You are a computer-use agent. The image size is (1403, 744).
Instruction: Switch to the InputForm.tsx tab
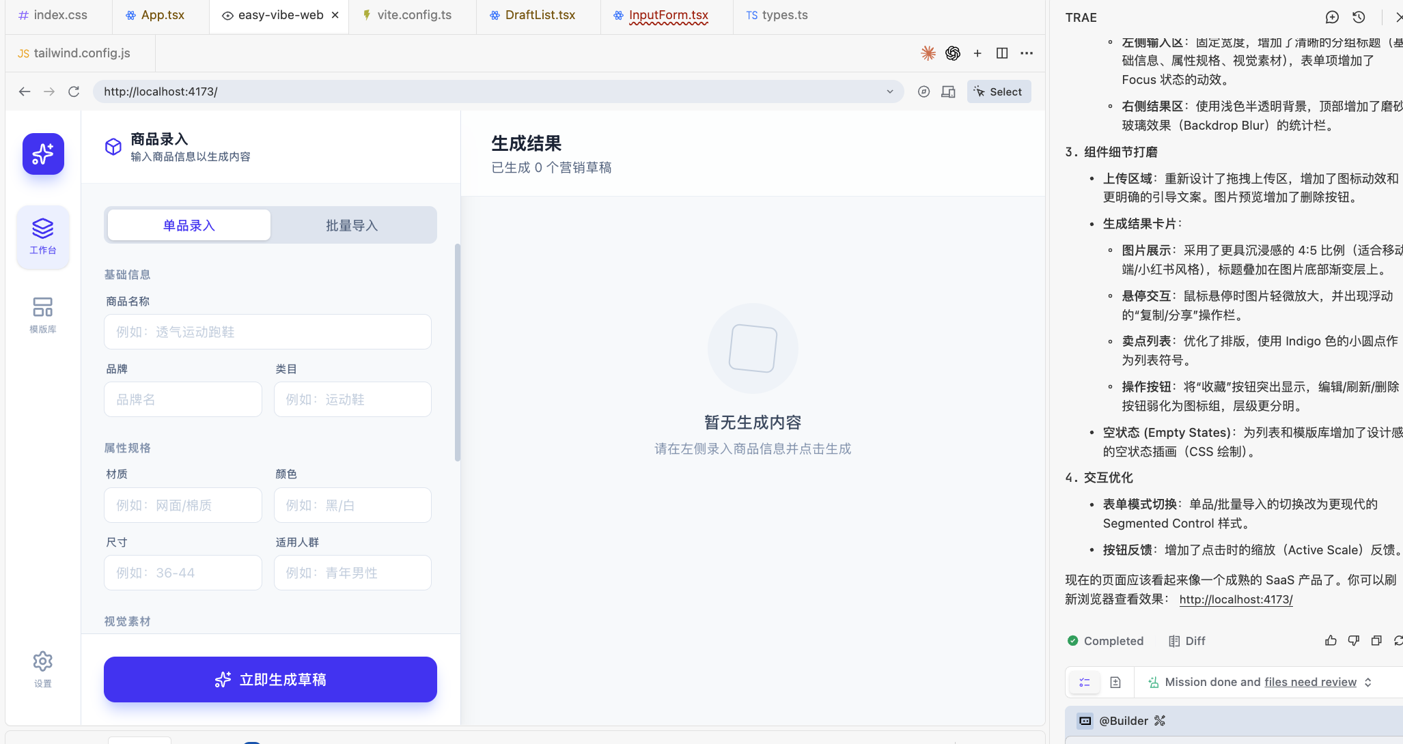667,15
